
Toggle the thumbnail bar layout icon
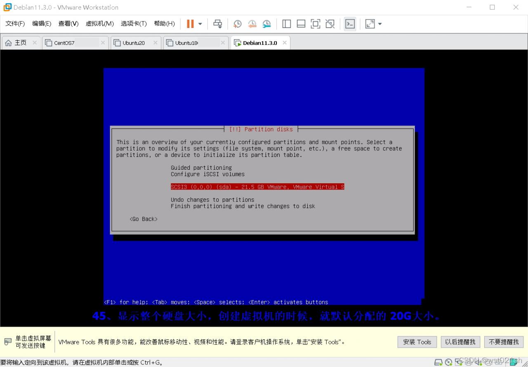301,24
